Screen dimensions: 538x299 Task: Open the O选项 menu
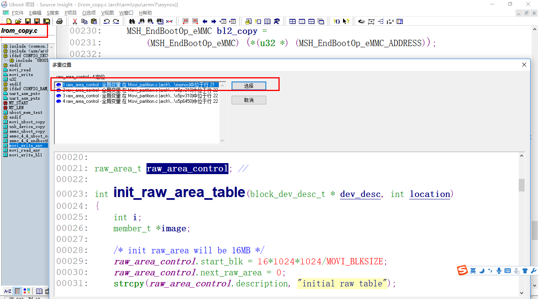pyautogui.click(x=89, y=13)
